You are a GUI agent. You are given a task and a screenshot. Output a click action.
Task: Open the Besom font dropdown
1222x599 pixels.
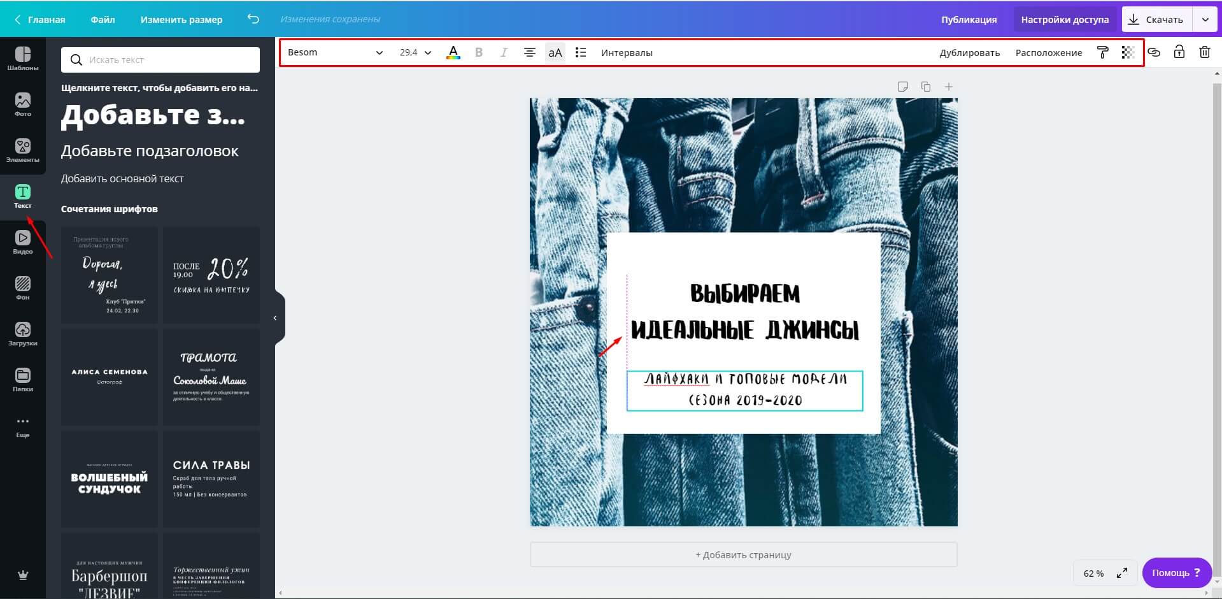tap(335, 52)
